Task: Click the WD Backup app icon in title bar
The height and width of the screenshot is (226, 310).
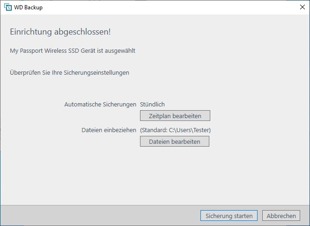Action: coord(8,7)
